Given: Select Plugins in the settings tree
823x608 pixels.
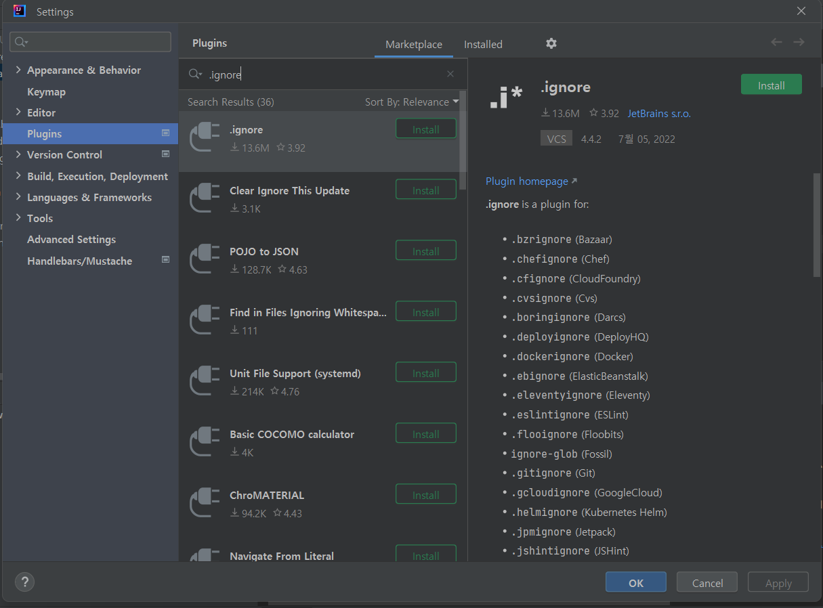Looking at the screenshot, I should [90, 133].
